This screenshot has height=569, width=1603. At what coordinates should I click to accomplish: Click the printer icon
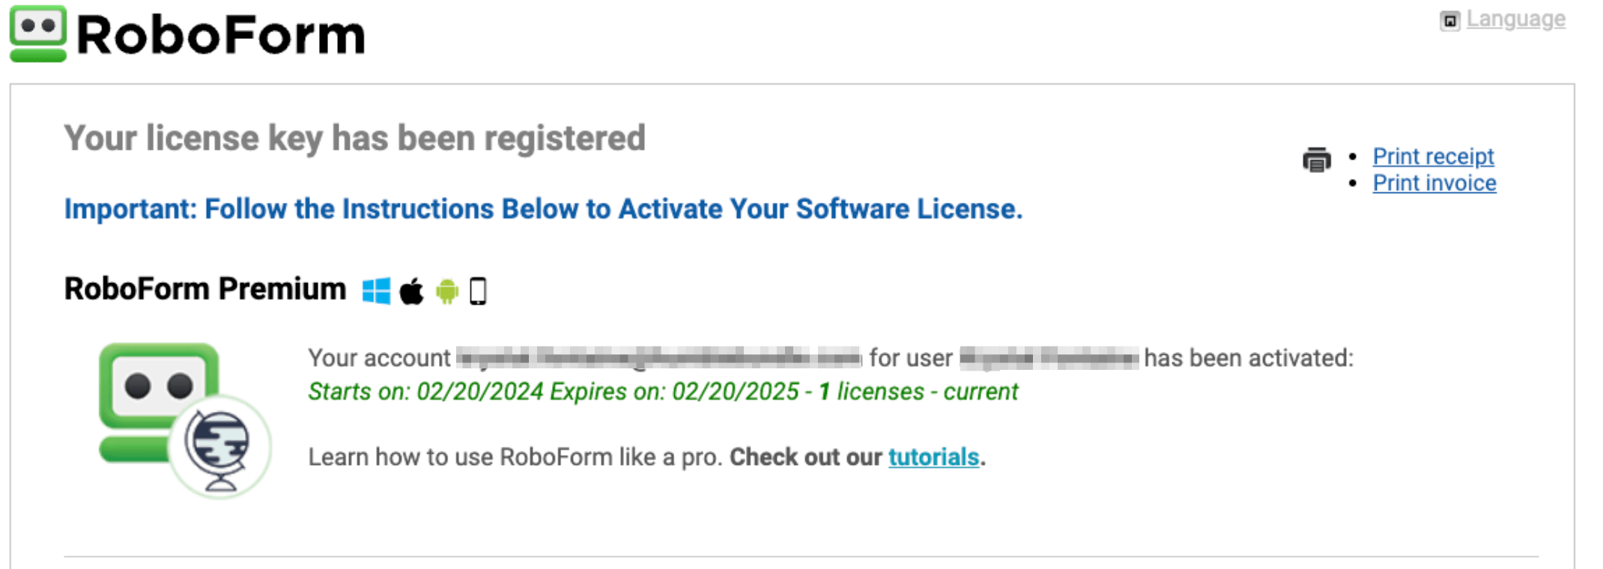[x=1316, y=159]
